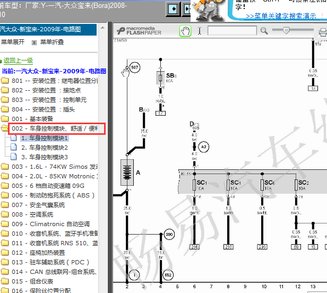Click circled node A2 in diagram

point(203,147)
